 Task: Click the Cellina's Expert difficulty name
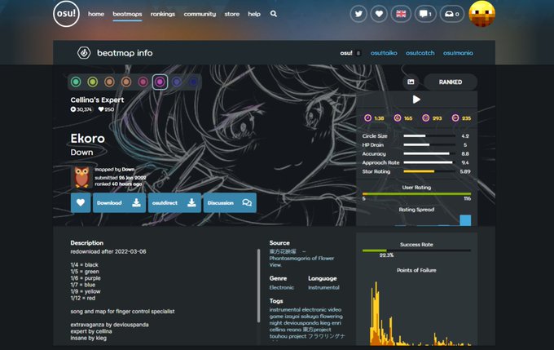tap(97, 100)
